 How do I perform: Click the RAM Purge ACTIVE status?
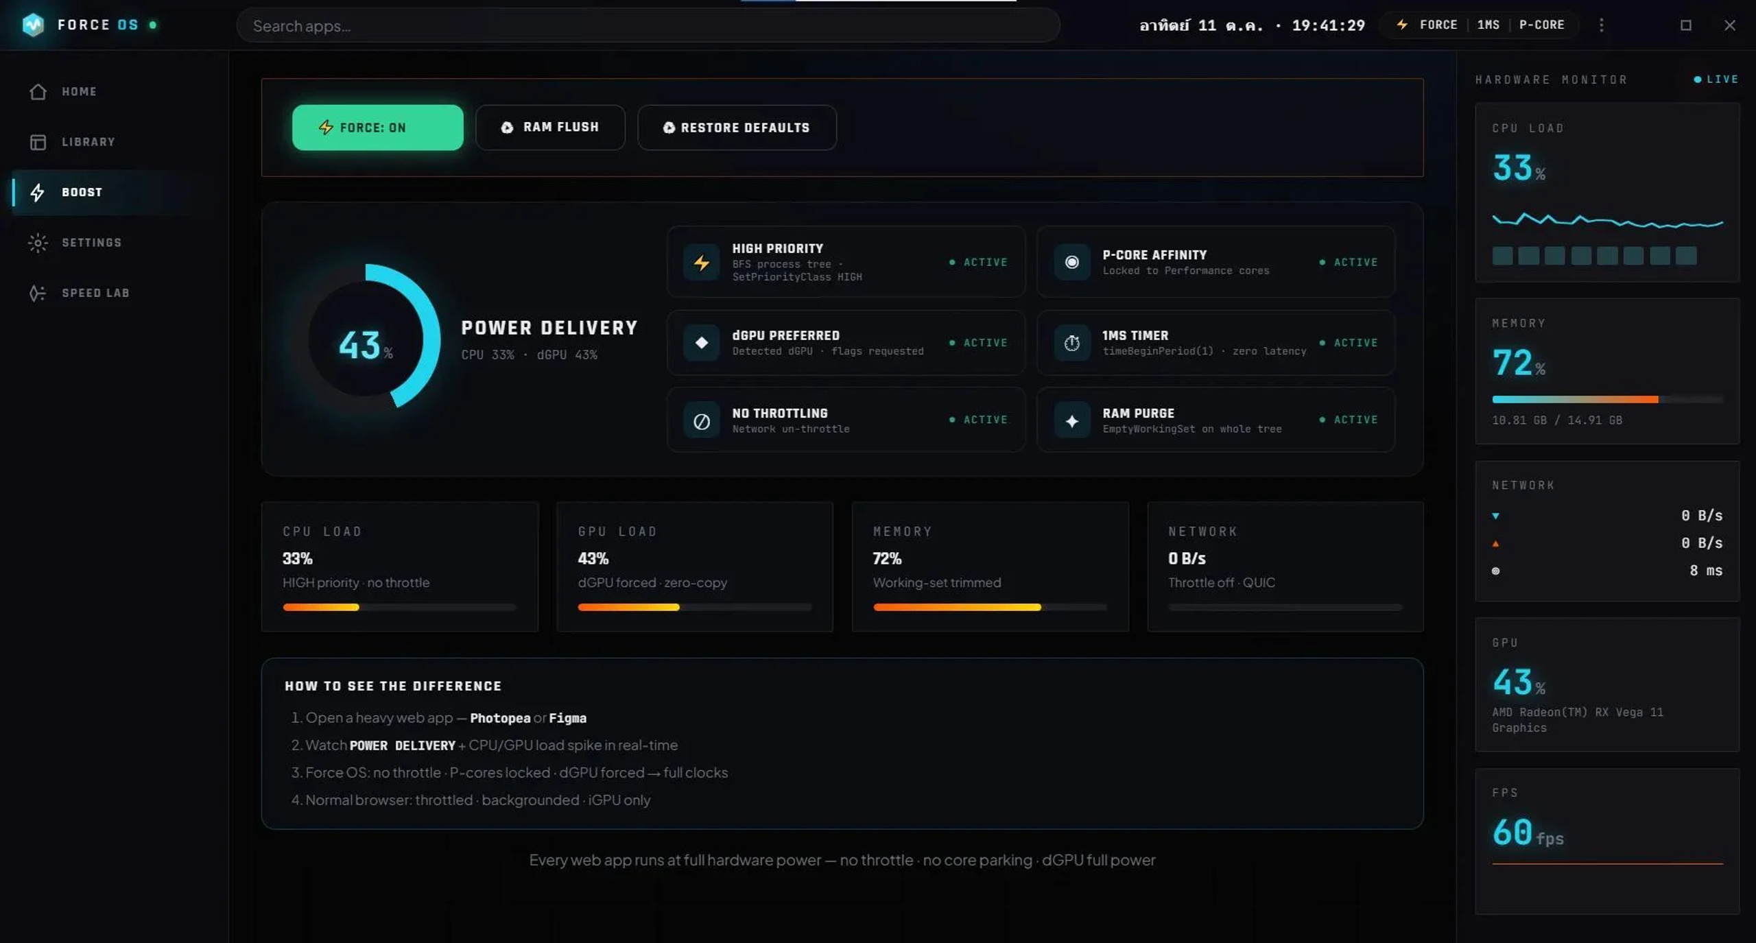click(x=1349, y=419)
